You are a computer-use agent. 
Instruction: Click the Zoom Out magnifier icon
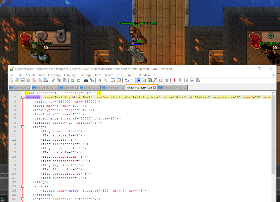[105, 81]
